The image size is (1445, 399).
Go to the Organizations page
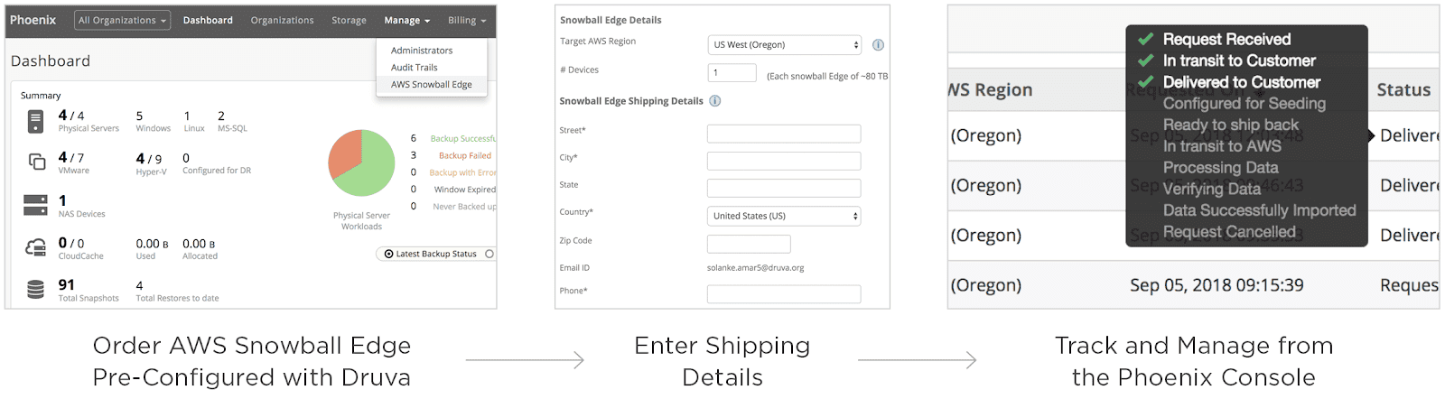(282, 21)
